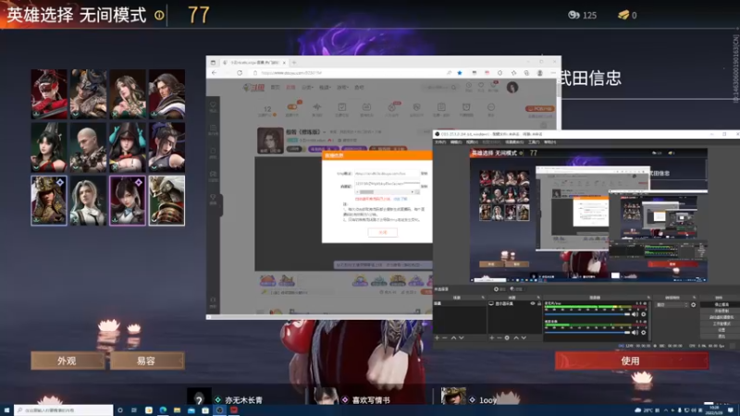Click the 外观 button
This screenshot has width=740, height=416.
(68, 361)
